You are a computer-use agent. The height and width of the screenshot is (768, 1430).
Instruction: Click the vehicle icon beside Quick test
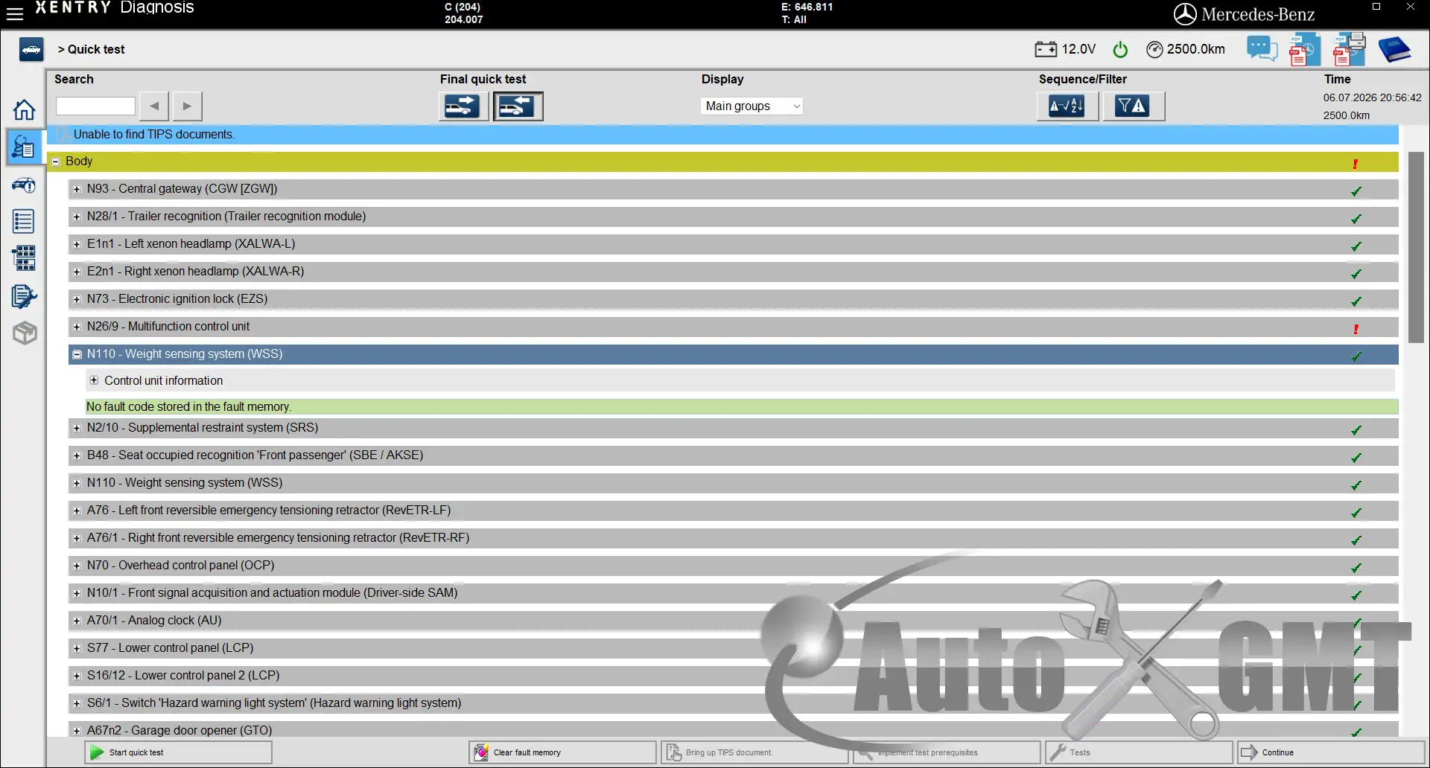pyautogui.click(x=31, y=49)
